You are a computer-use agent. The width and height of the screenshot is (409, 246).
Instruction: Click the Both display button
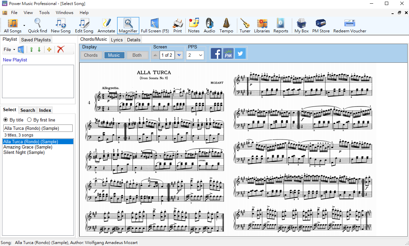[x=137, y=55]
